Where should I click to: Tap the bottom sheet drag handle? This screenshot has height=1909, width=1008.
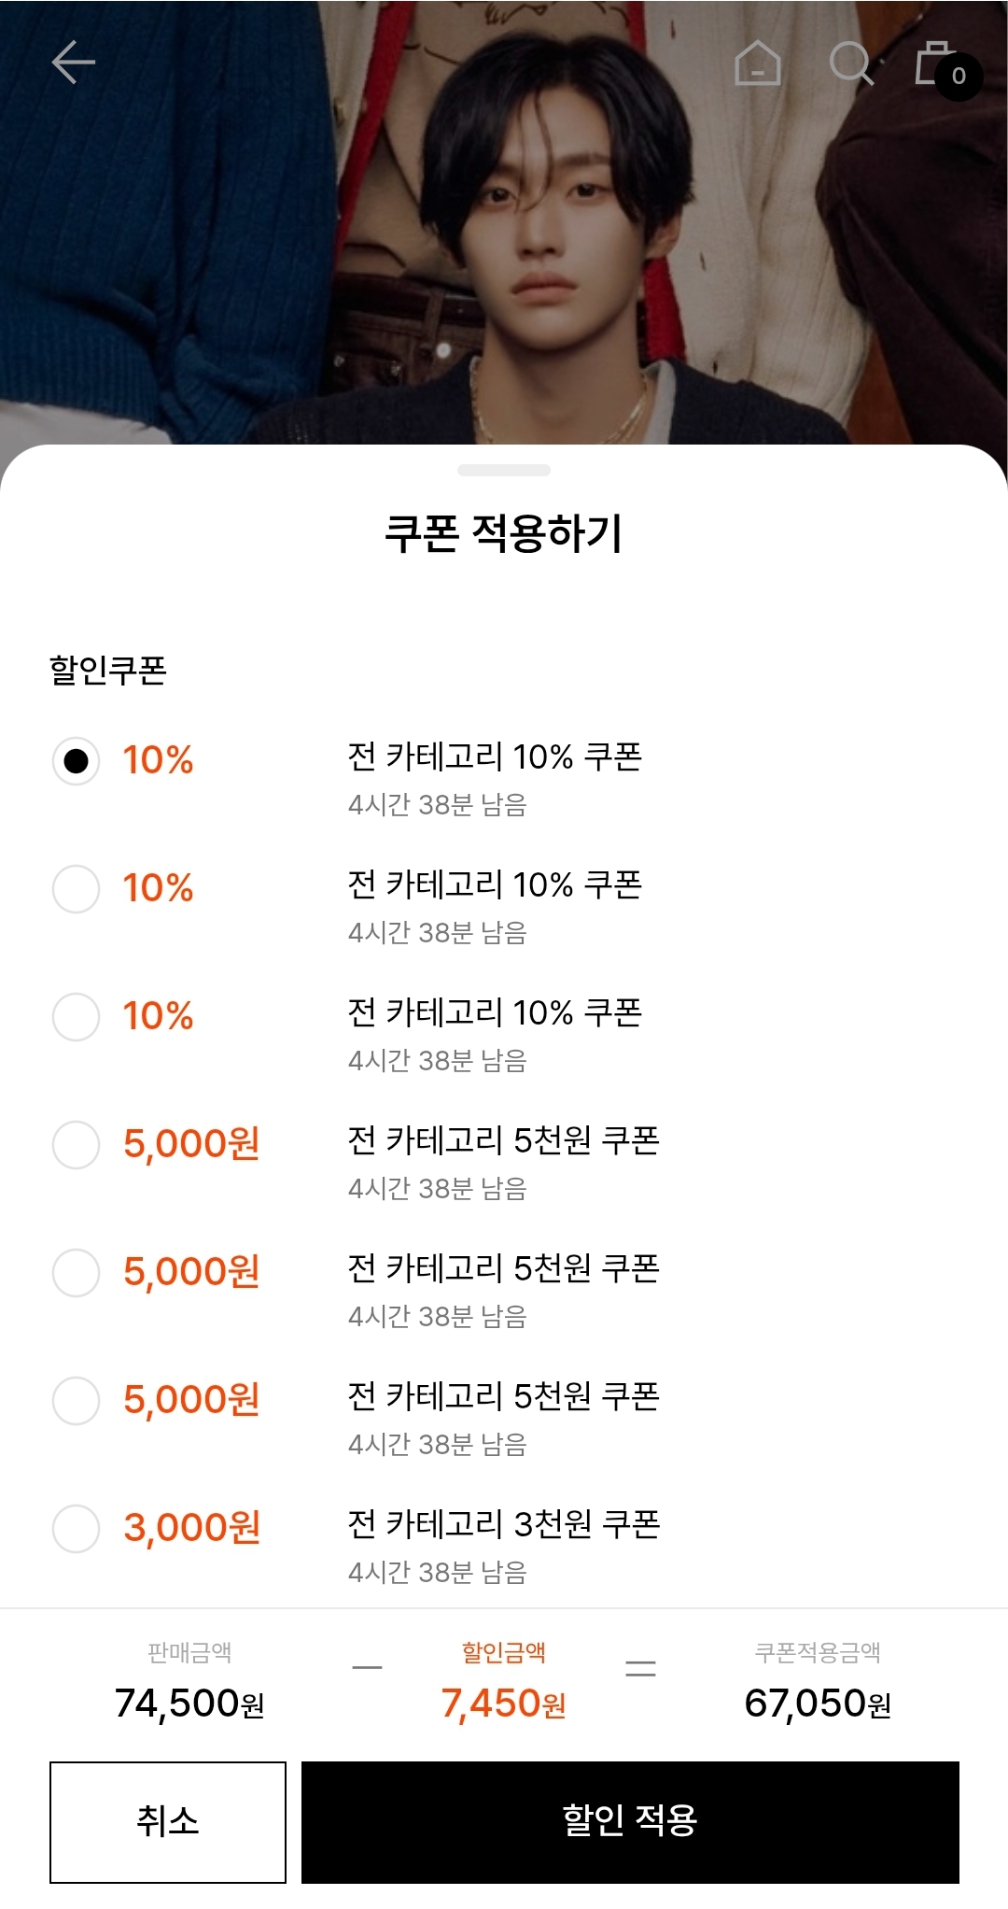click(504, 470)
